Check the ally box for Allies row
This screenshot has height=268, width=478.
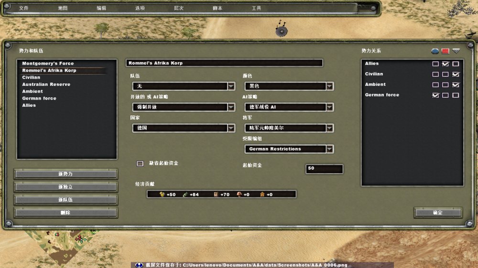point(435,64)
